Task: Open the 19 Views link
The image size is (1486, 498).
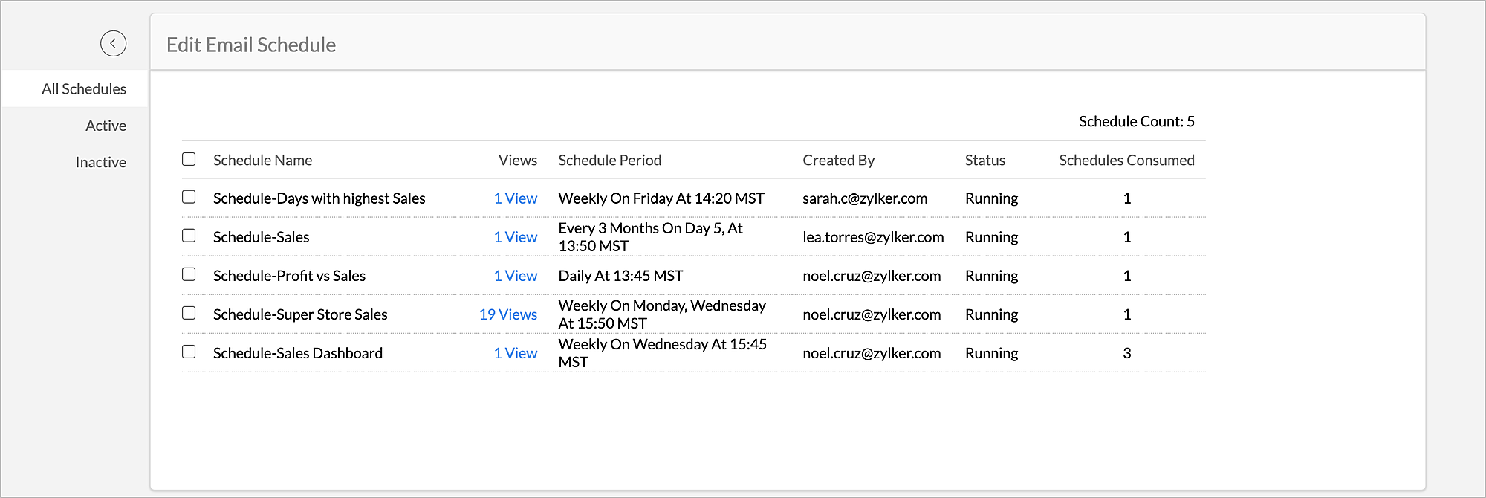Action: tap(507, 314)
